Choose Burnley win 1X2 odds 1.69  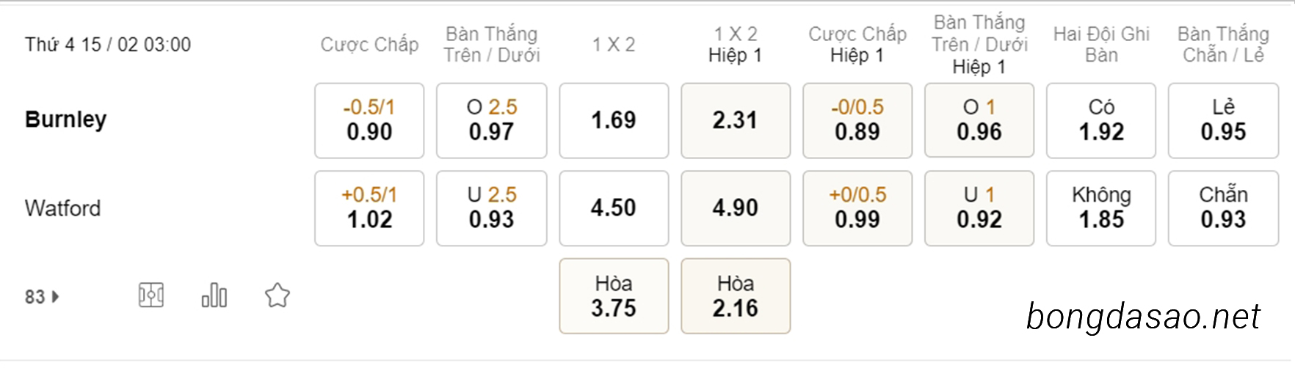pyautogui.click(x=614, y=120)
